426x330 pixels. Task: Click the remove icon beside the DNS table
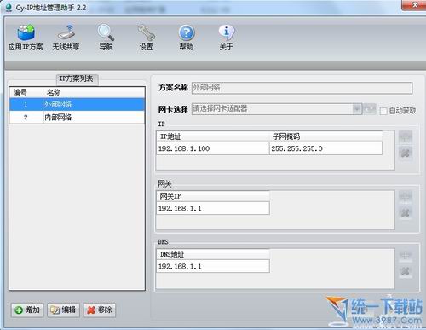pyautogui.click(x=406, y=271)
